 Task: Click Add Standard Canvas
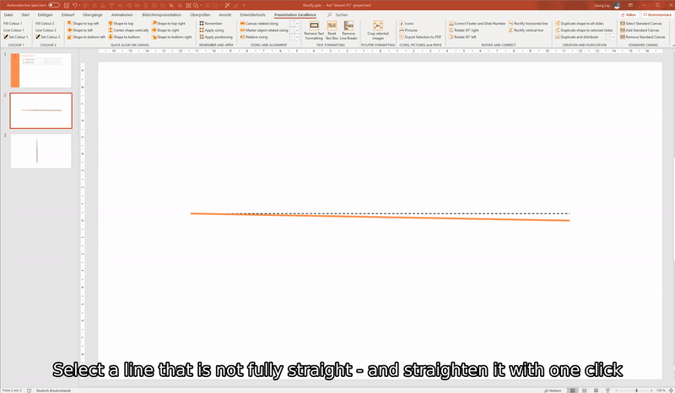pyautogui.click(x=640, y=30)
